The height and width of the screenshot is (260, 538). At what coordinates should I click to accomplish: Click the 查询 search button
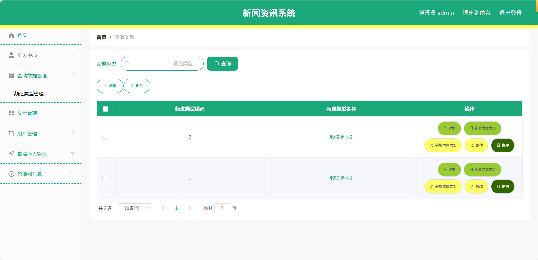[223, 64]
